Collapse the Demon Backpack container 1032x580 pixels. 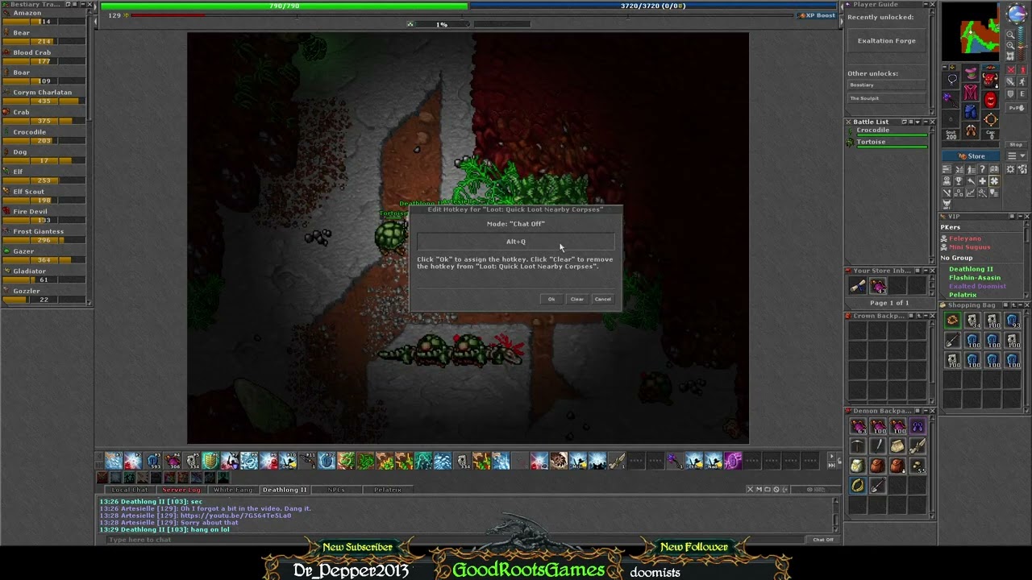tap(926, 411)
